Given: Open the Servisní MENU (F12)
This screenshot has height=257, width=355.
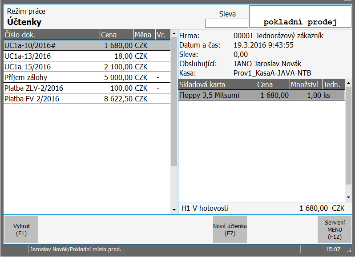Looking at the screenshot, I should (x=335, y=229).
